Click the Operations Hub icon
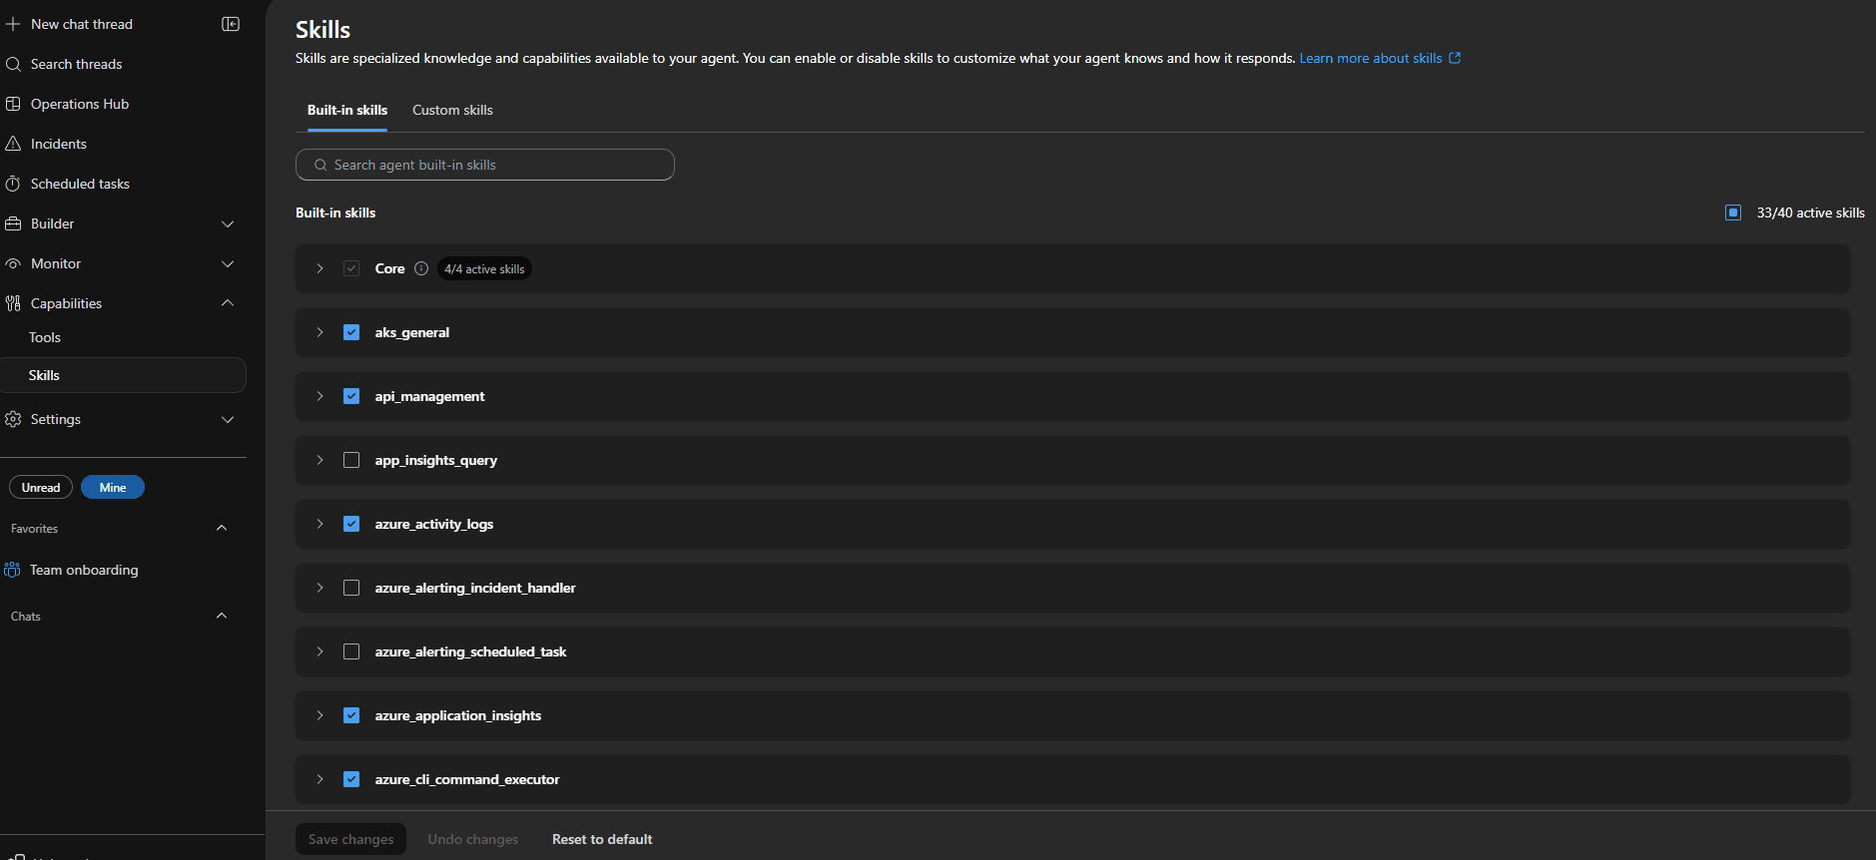Screen dimensions: 1876x860 [13, 104]
